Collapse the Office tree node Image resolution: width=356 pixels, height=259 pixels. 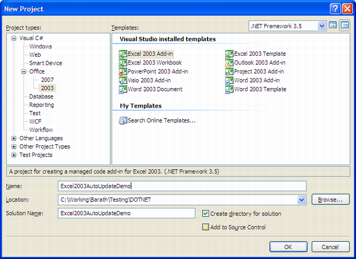click(x=23, y=72)
